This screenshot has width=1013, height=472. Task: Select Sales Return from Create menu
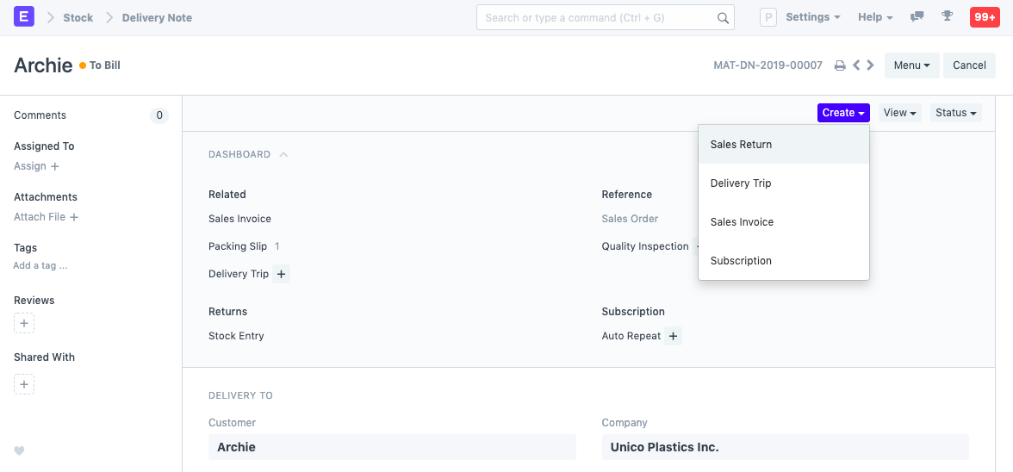coord(741,145)
